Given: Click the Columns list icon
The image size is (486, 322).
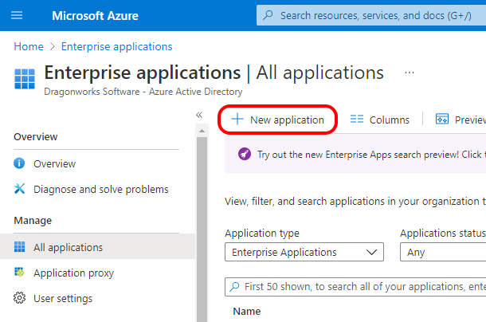Looking at the screenshot, I should click(356, 119).
